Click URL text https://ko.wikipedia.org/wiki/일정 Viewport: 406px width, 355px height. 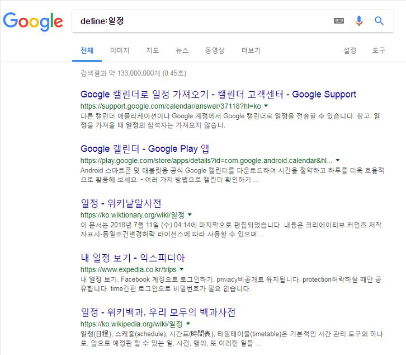click(x=131, y=324)
